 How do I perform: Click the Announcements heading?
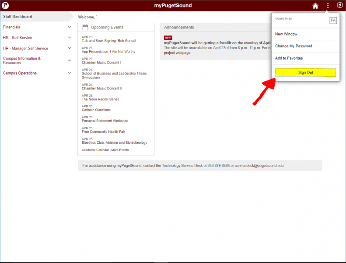coord(179,28)
